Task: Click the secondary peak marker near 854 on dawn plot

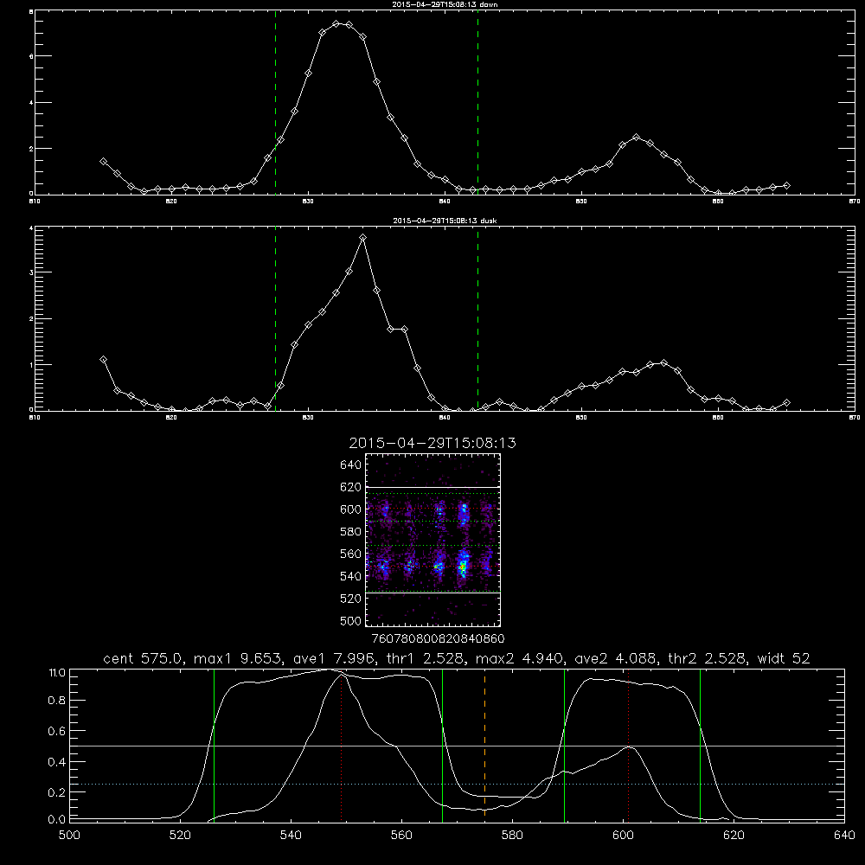Action: (x=636, y=137)
